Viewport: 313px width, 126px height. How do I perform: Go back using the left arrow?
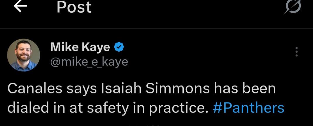(x=20, y=7)
